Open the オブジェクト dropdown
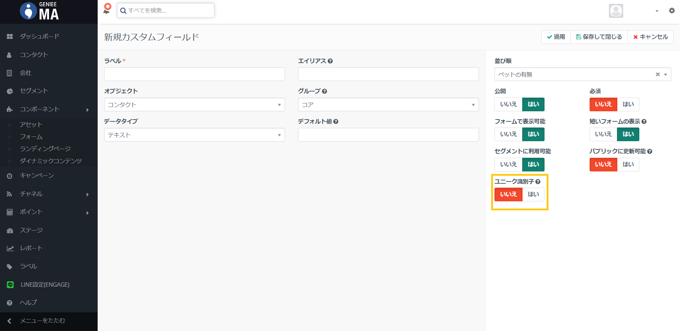The width and height of the screenshot is (680, 331). pyautogui.click(x=194, y=105)
